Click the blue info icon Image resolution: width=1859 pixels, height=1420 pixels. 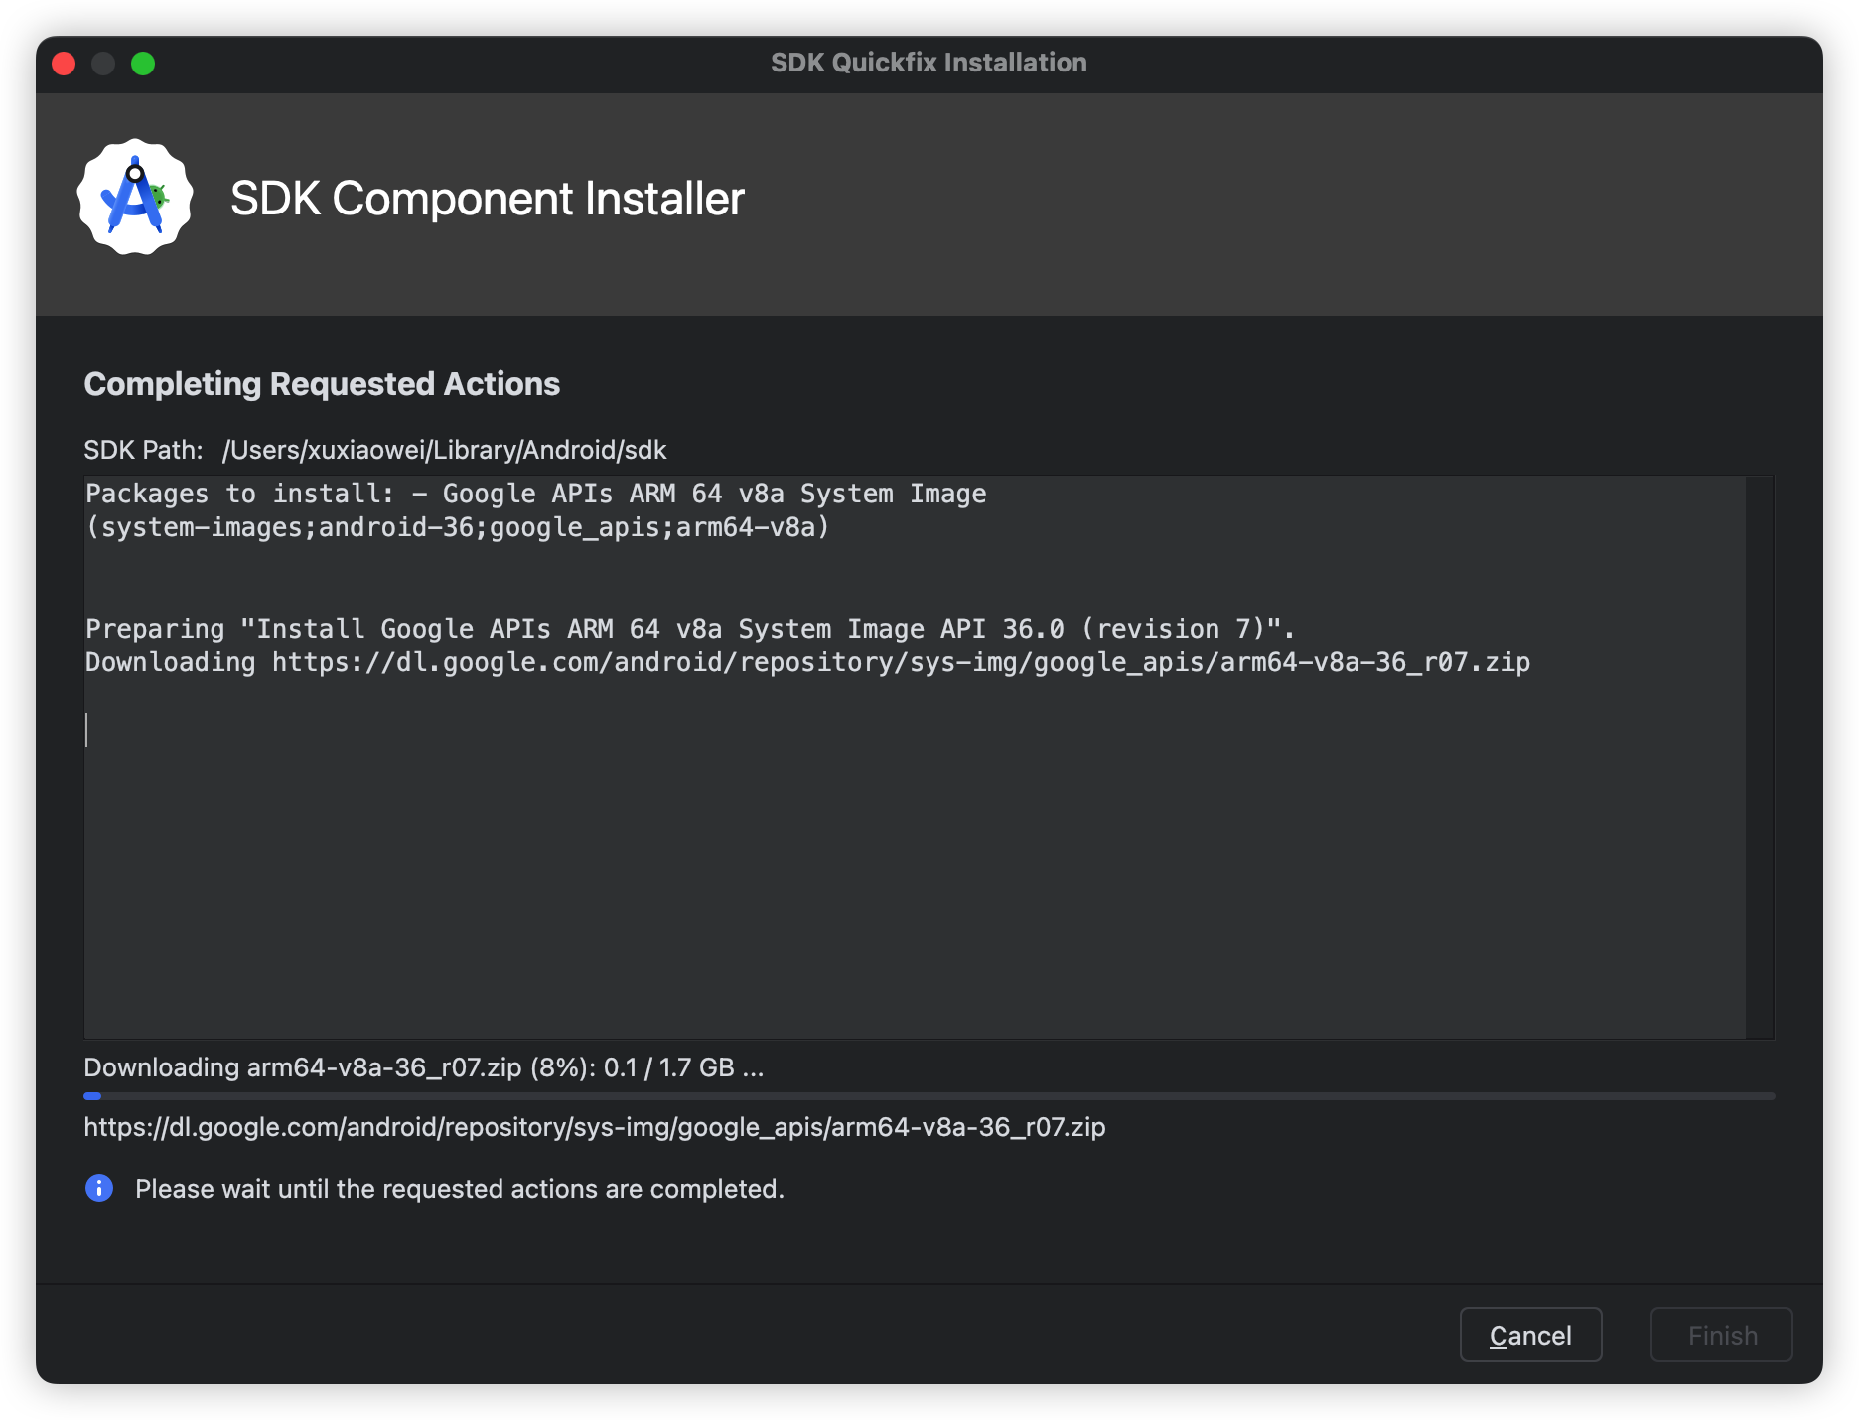(x=99, y=1188)
